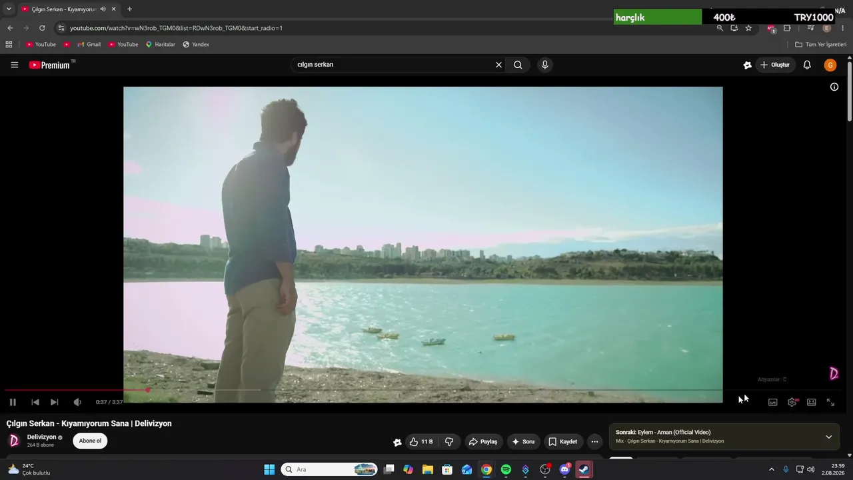
Task: Open the browser extensions puzzle icon
Action: [x=787, y=28]
